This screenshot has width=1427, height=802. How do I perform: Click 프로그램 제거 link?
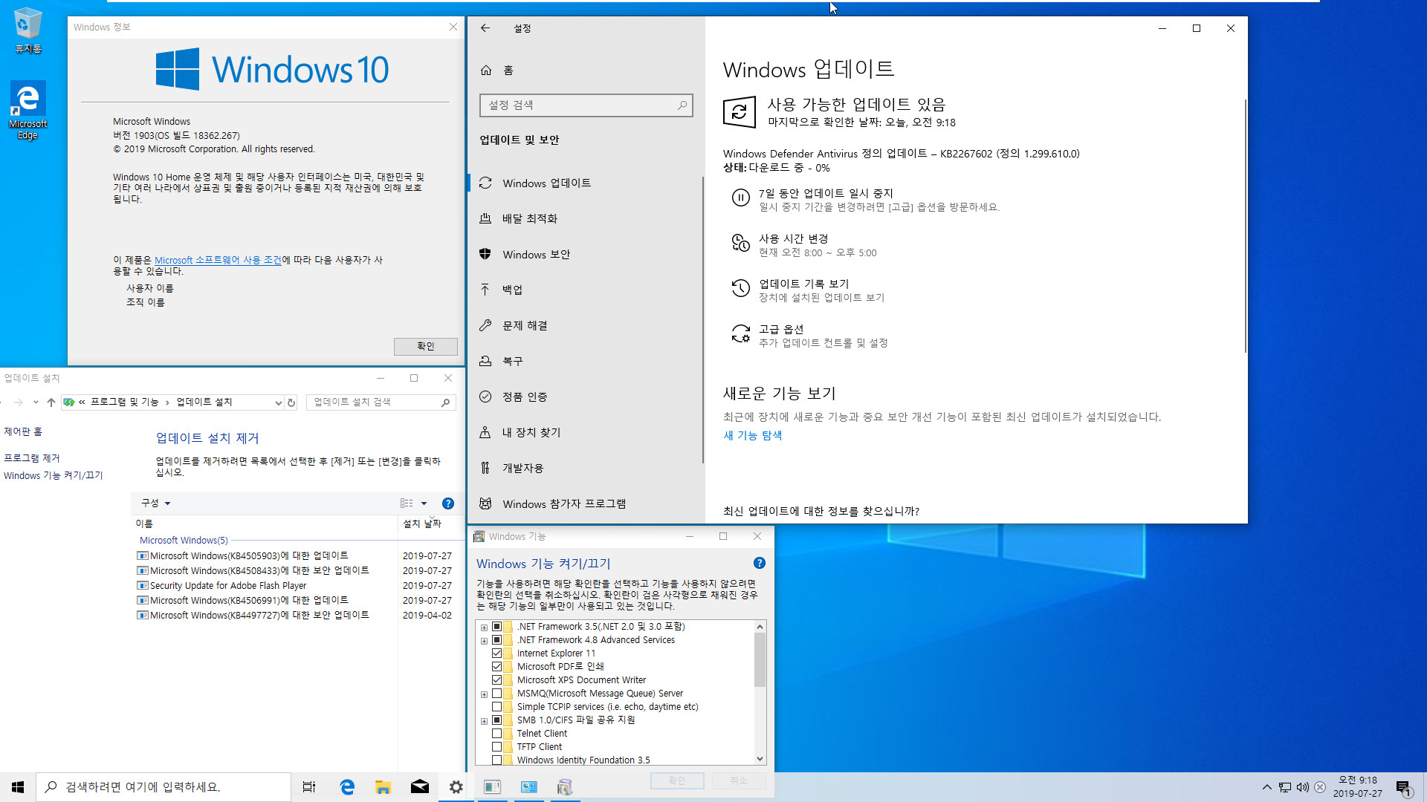coord(31,459)
